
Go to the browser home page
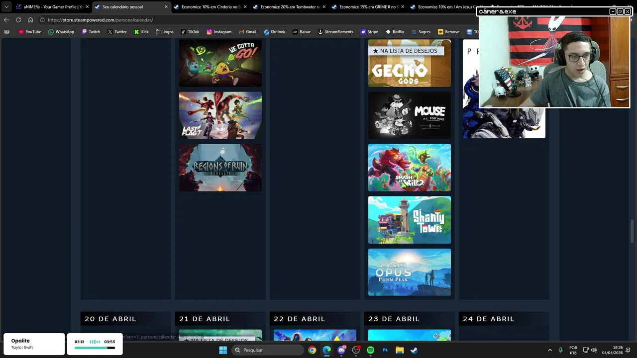(30, 20)
